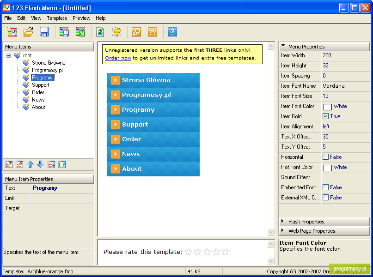Image resolution: width=373 pixels, height=277 pixels.
Task: Click the empty Target property field
Action: pyautogui.click(x=62, y=209)
